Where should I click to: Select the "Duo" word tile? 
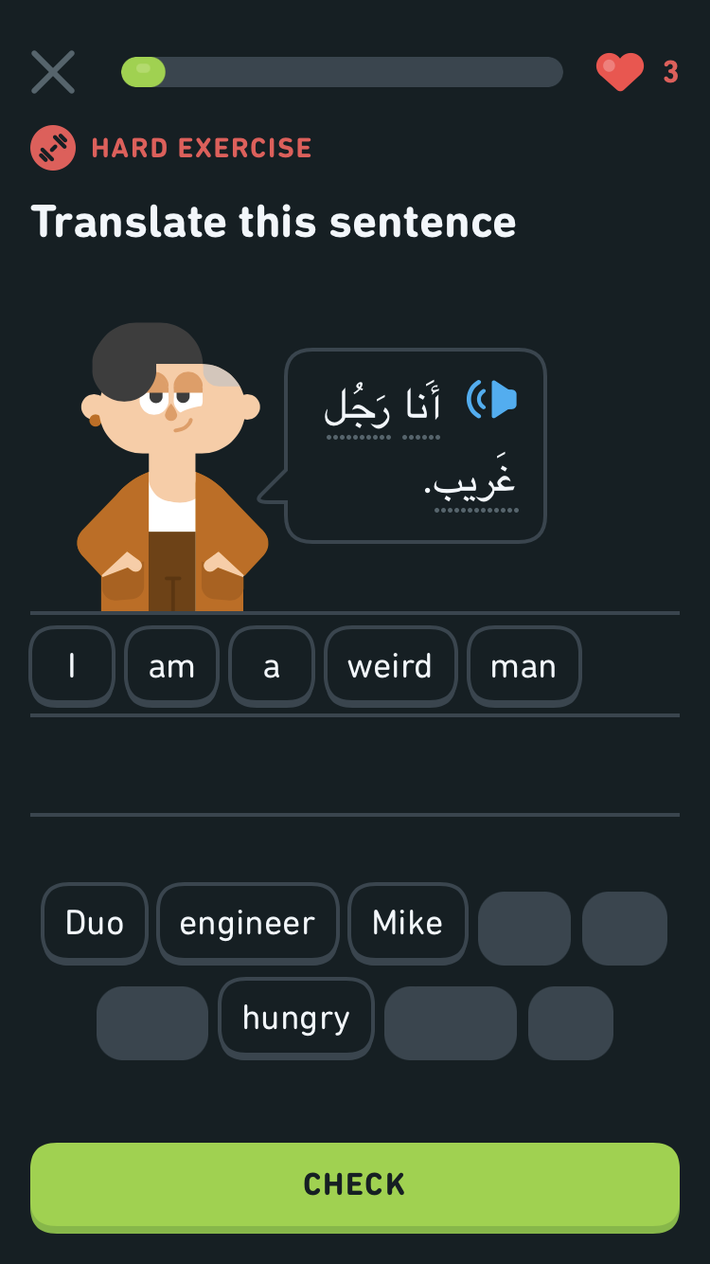point(95,923)
